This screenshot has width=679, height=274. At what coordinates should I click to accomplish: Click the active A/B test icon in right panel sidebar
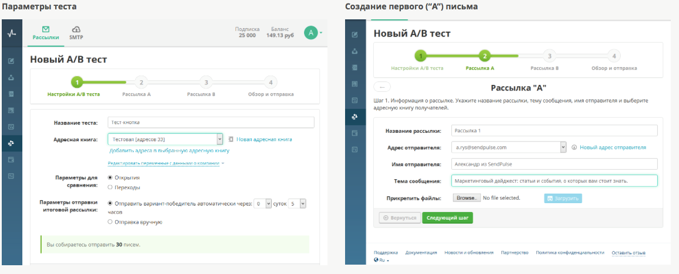click(x=354, y=117)
